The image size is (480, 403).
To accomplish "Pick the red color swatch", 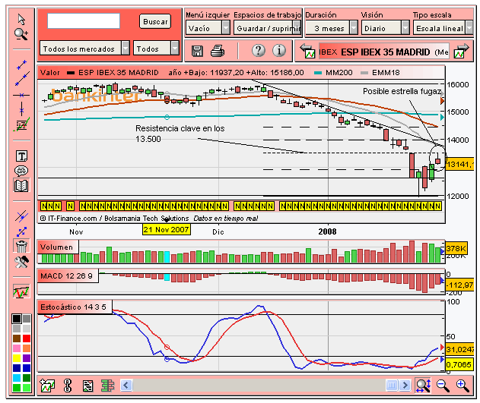I will tap(27, 338).
